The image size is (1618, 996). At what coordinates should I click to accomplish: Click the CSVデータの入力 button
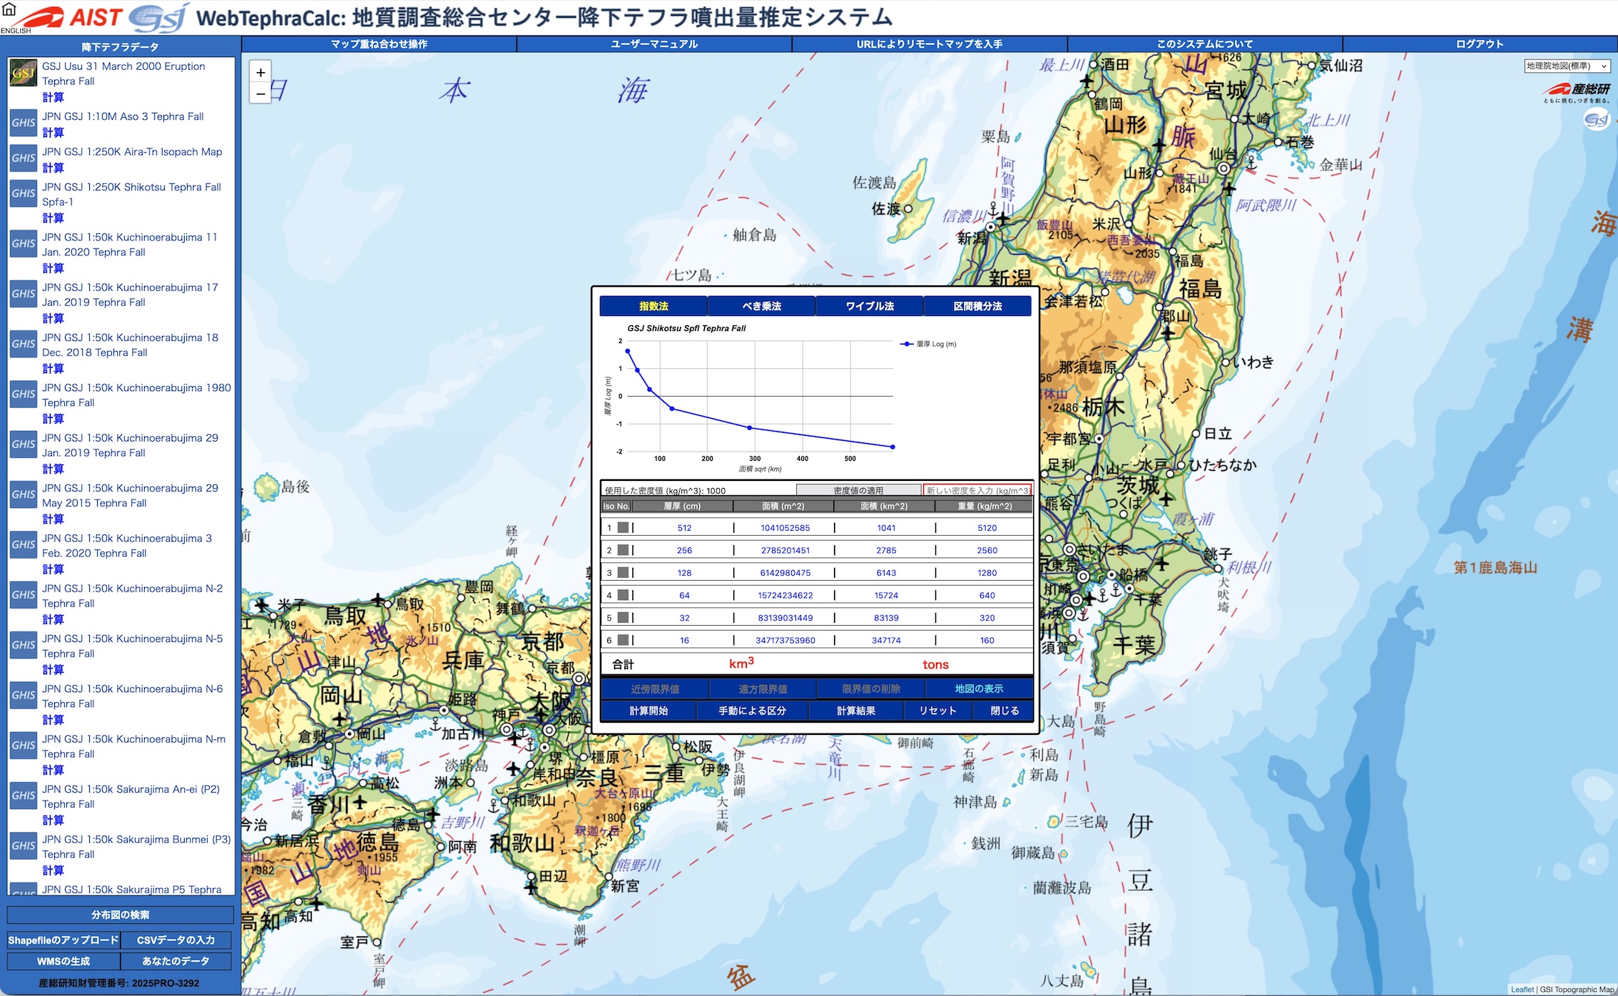pyautogui.click(x=176, y=940)
